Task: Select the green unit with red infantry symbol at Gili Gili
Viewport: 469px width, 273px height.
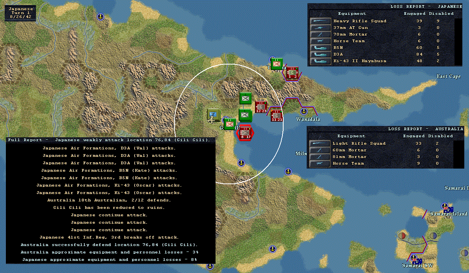Action: tap(230, 124)
